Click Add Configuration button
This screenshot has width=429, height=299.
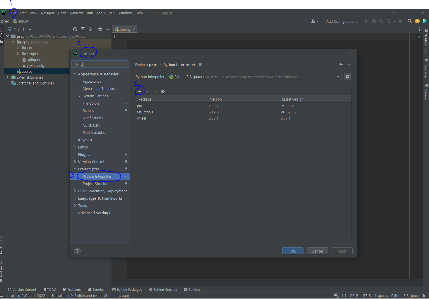point(342,21)
